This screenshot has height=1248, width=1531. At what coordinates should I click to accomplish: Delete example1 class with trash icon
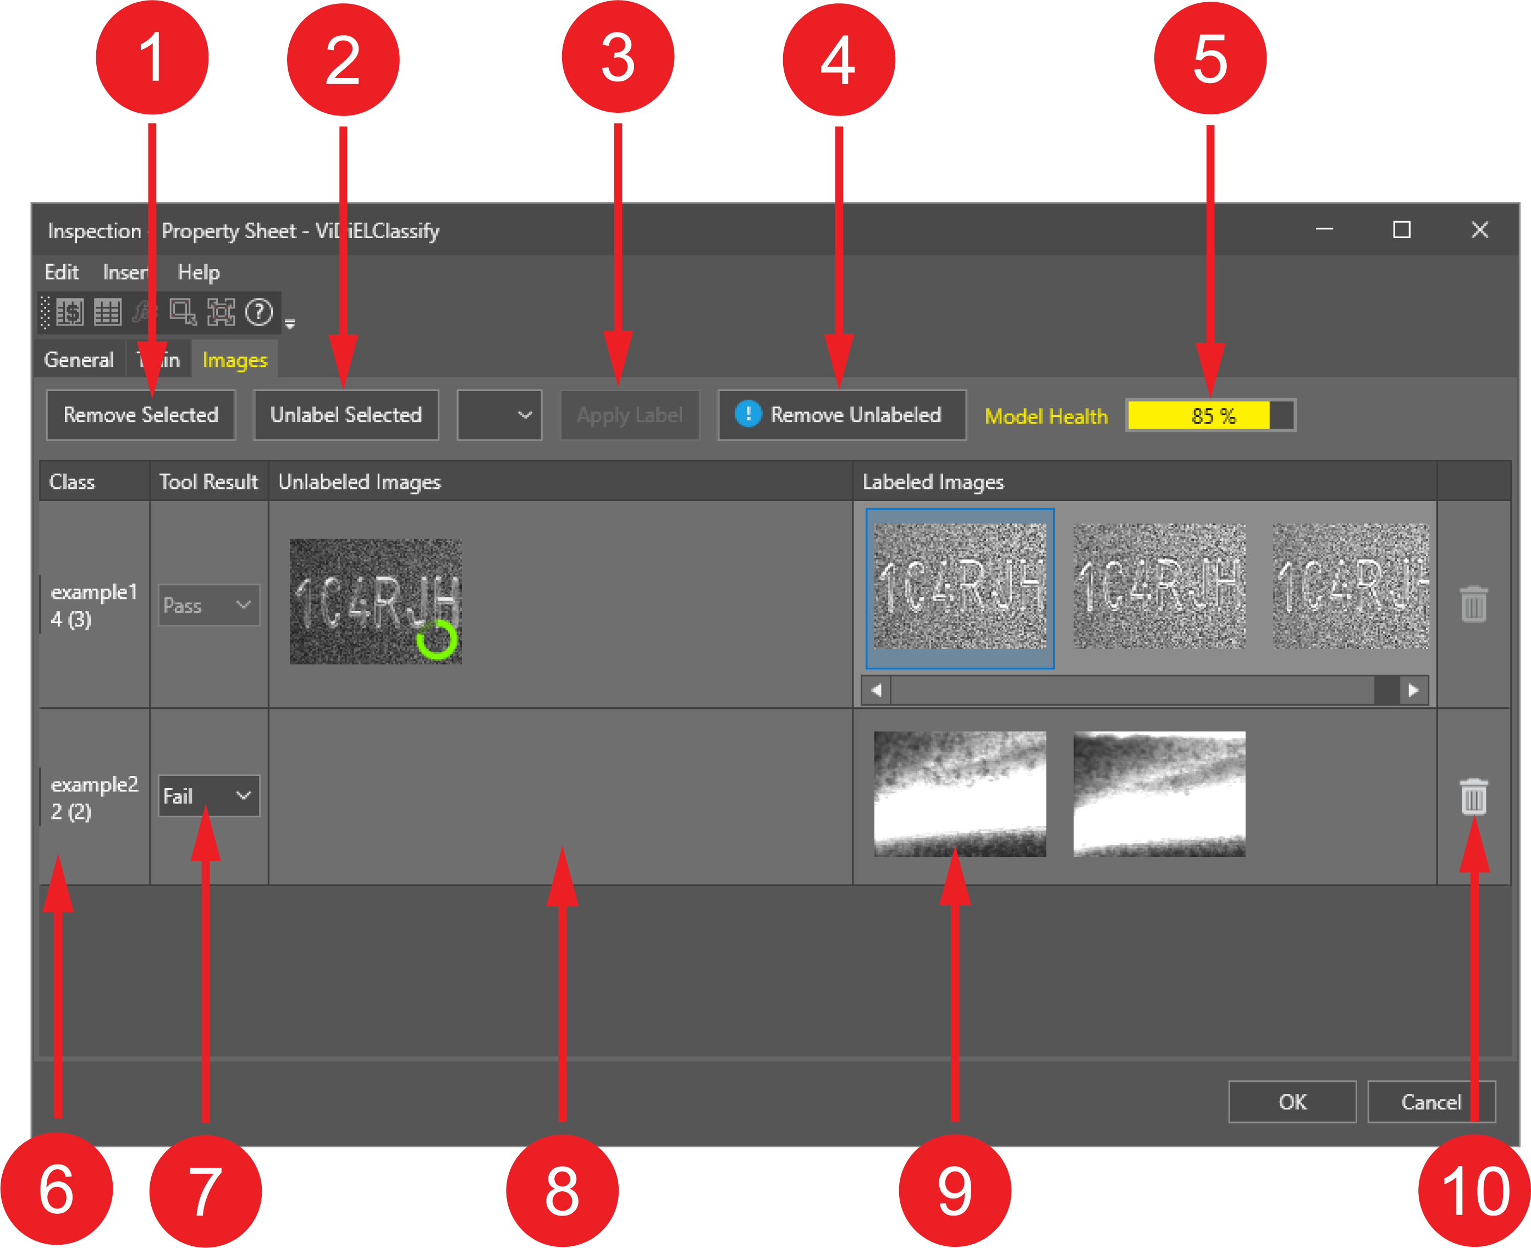click(x=1473, y=604)
